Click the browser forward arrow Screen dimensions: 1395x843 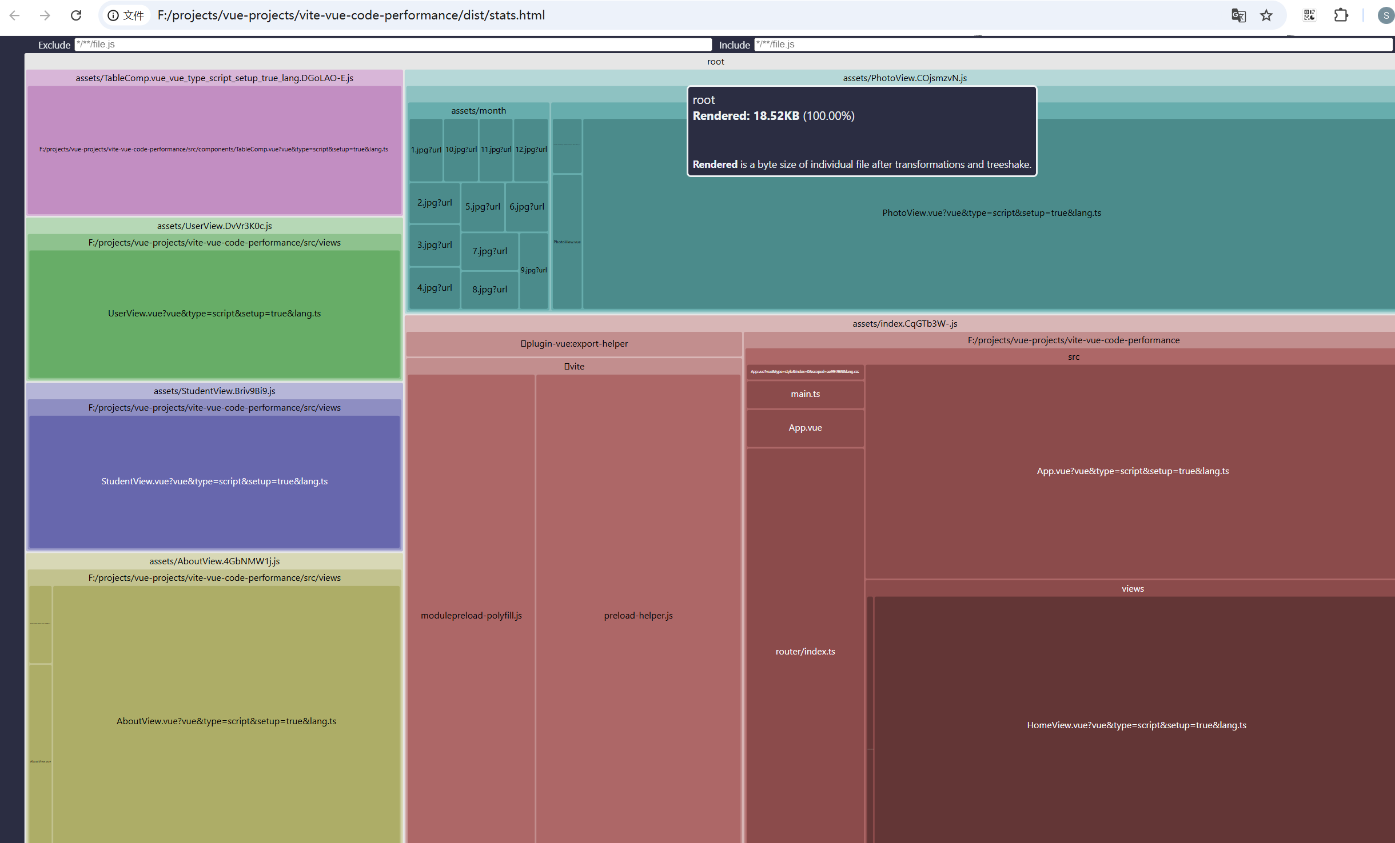pos(45,15)
